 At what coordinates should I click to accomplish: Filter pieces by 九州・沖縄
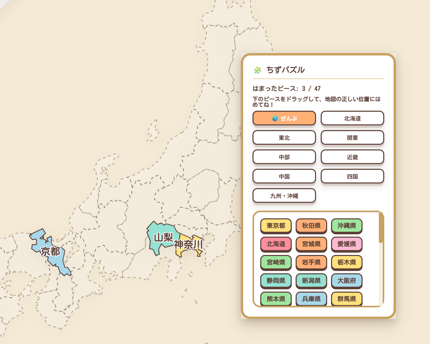(x=284, y=196)
